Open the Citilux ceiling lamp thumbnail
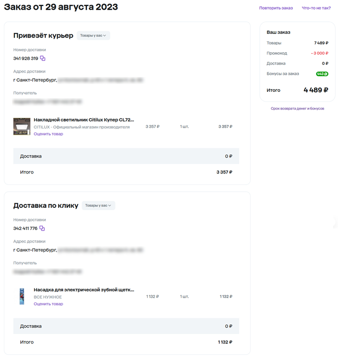 coord(22,127)
